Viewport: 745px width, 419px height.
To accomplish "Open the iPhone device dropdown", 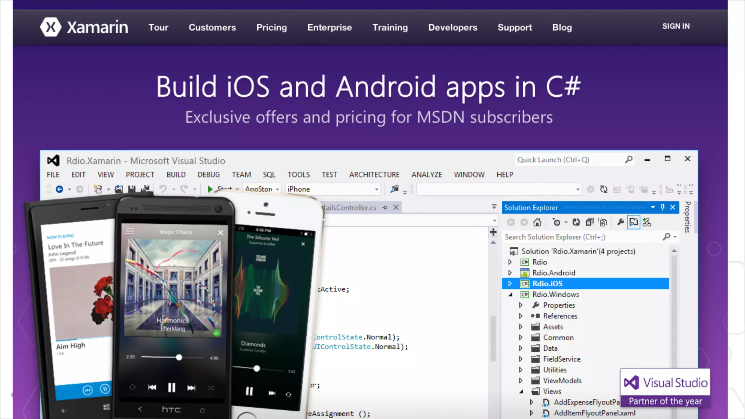I will [x=377, y=189].
